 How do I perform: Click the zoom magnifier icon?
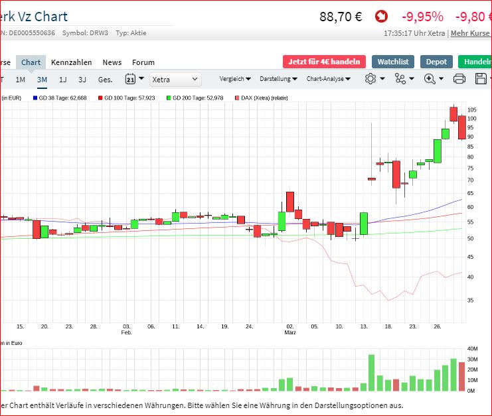(x=430, y=79)
